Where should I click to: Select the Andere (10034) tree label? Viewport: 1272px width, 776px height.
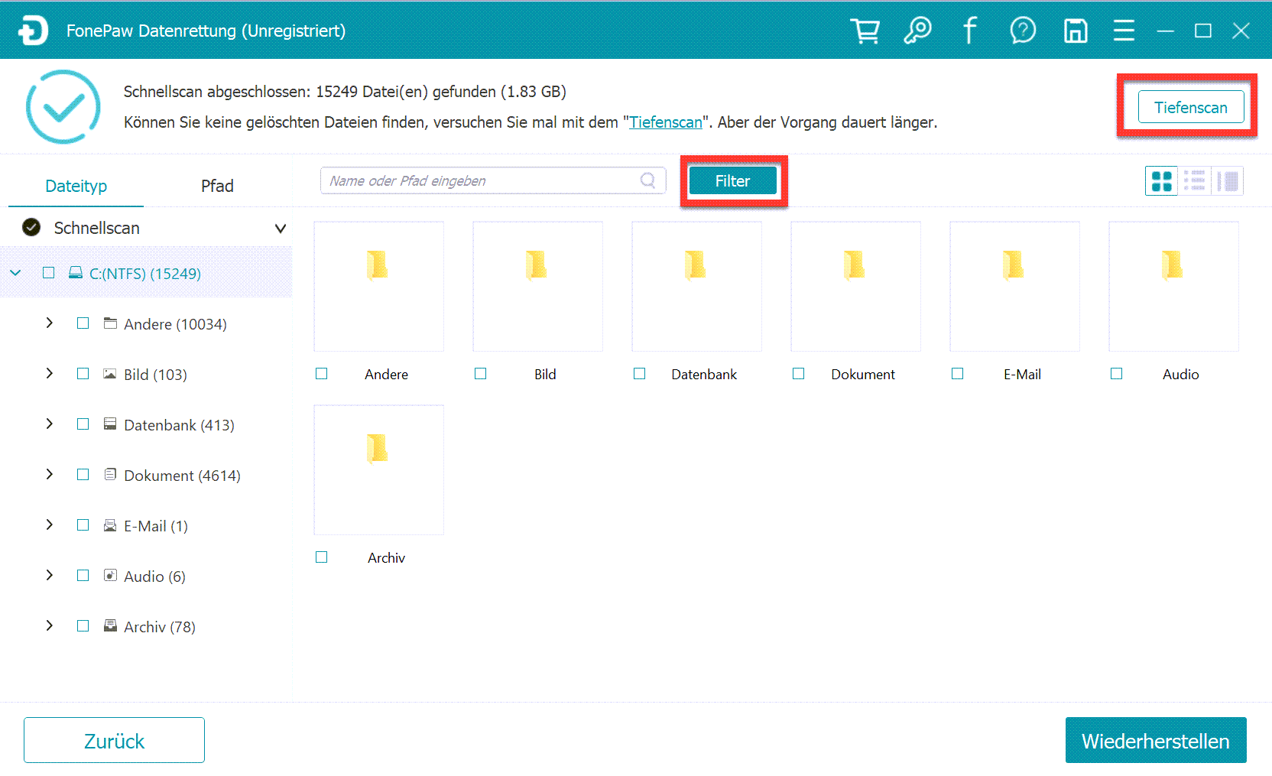175,324
